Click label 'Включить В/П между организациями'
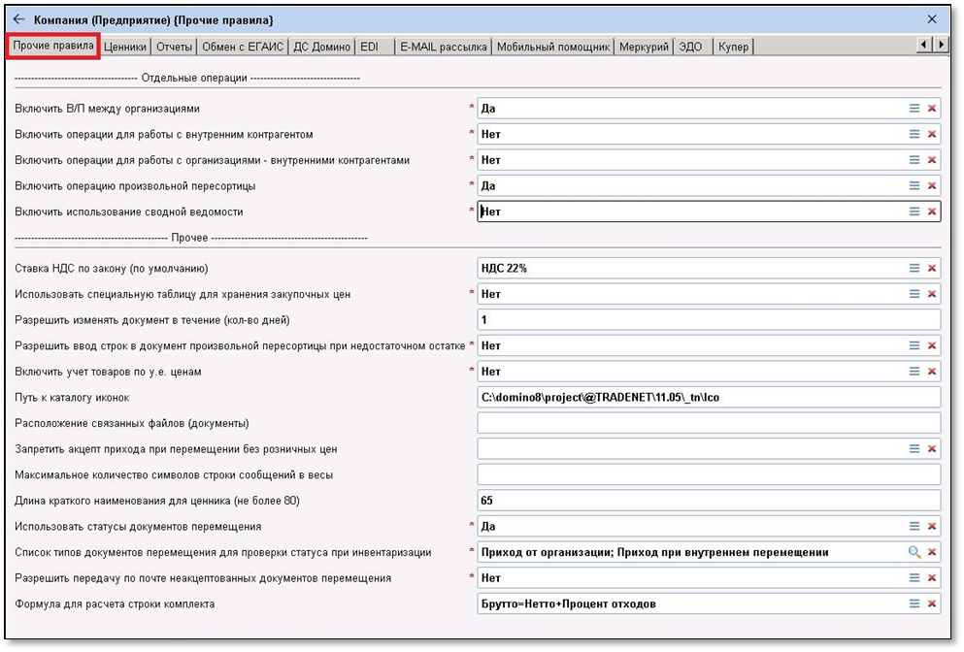The height and width of the screenshot is (652, 964). pos(107,109)
